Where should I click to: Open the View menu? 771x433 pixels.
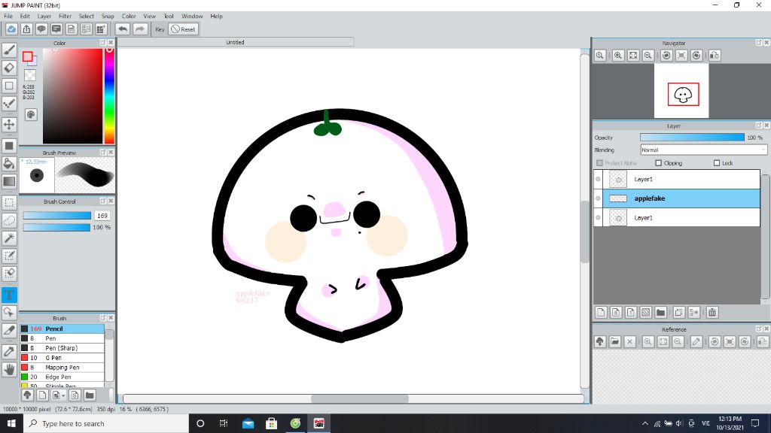(150, 17)
